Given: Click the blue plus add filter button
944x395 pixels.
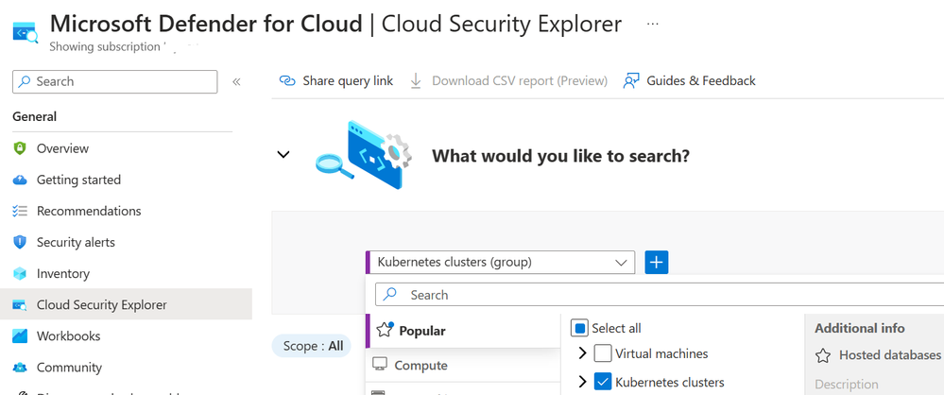Looking at the screenshot, I should (656, 263).
